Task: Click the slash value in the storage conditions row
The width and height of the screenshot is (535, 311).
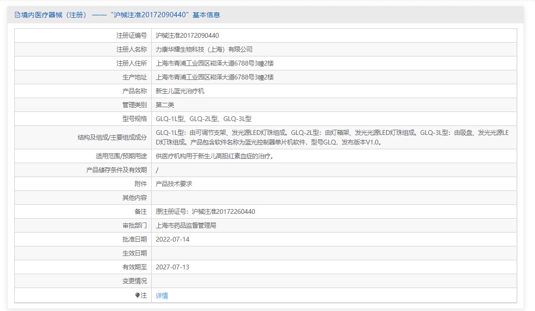Action: (x=157, y=170)
